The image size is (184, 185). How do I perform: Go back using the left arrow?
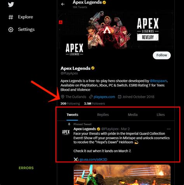pos(63,4)
